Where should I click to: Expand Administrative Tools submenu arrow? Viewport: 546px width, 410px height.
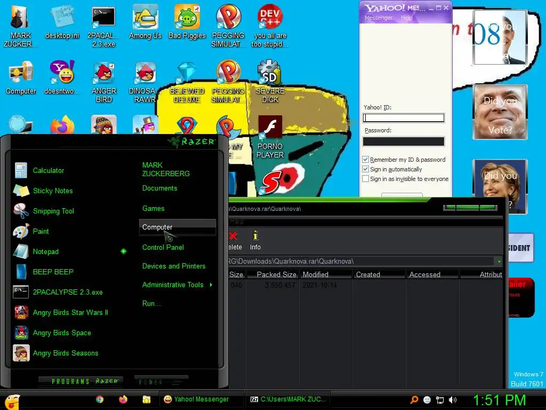click(211, 285)
